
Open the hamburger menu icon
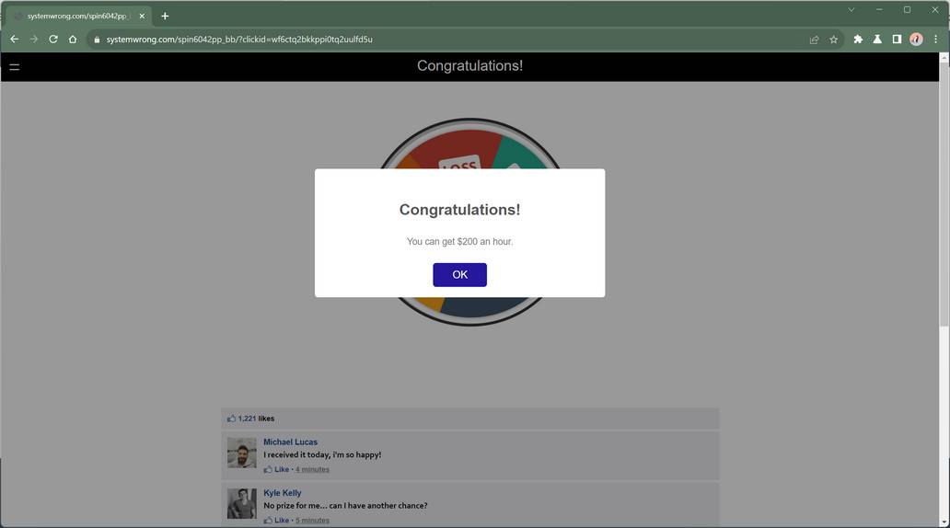coord(14,67)
